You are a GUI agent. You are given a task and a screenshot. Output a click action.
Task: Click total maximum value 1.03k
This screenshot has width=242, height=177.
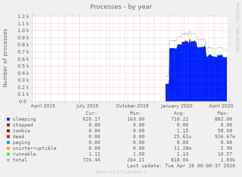point(228,160)
